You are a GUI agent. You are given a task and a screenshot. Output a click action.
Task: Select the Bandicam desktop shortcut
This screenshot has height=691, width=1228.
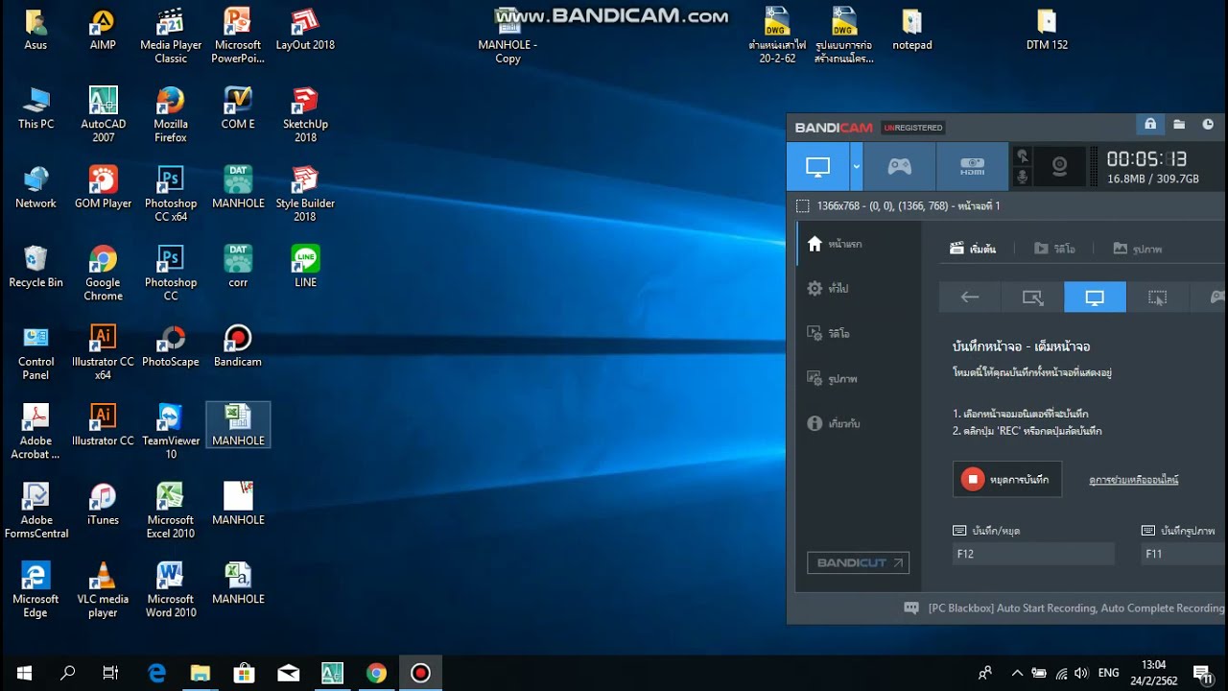pyautogui.click(x=238, y=346)
